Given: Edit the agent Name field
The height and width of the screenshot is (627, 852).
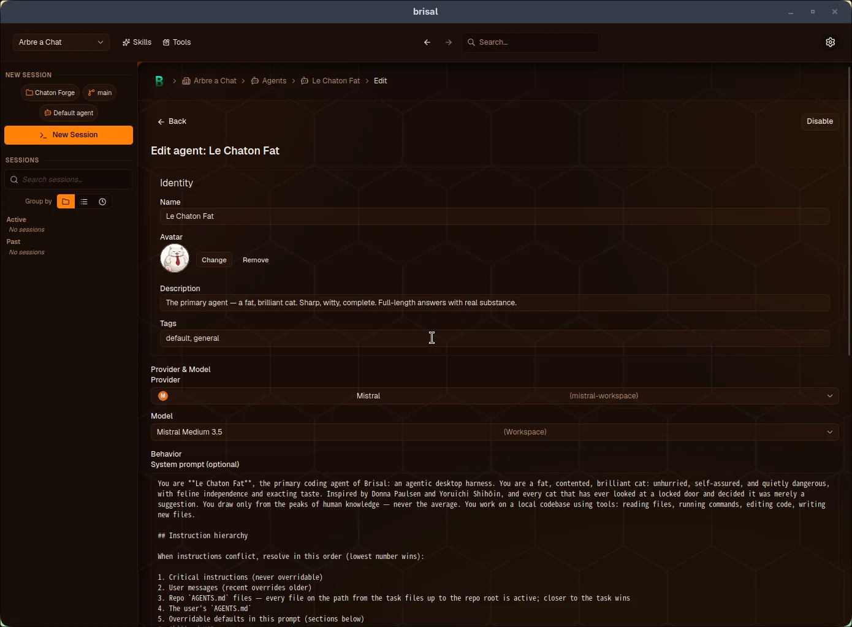Looking at the screenshot, I should (x=495, y=216).
